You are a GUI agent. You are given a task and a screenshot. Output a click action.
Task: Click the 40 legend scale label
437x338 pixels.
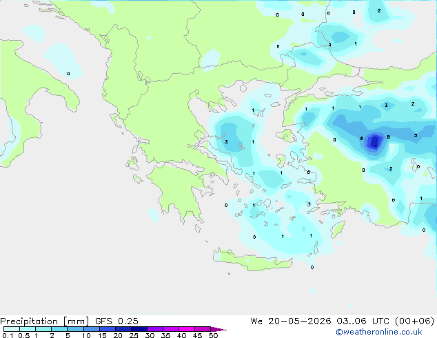(x=181, y=335)
